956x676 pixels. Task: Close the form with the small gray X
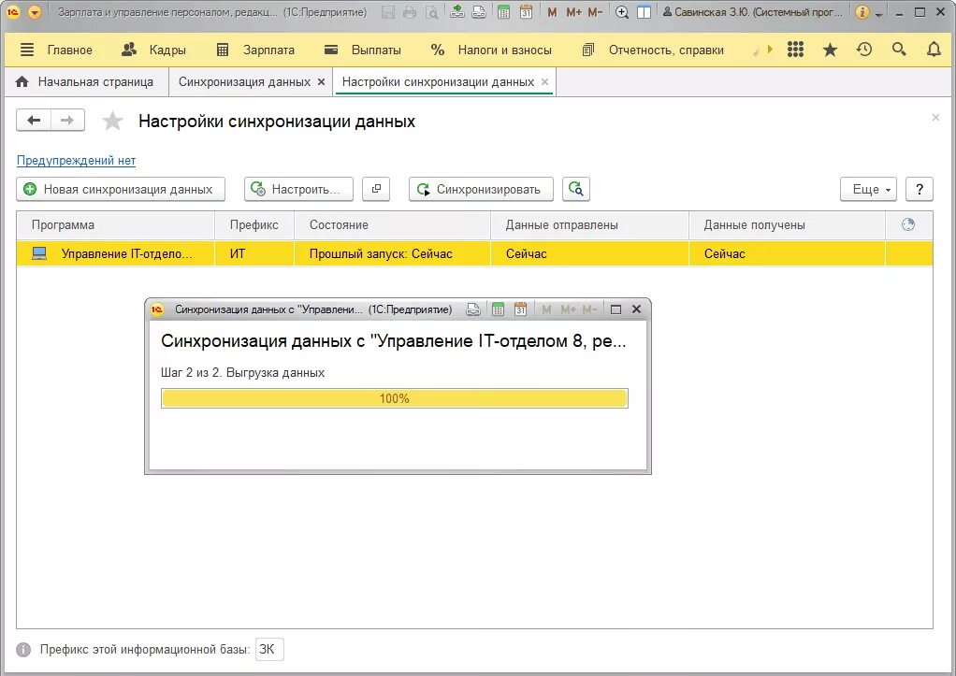tap(935, 118)
